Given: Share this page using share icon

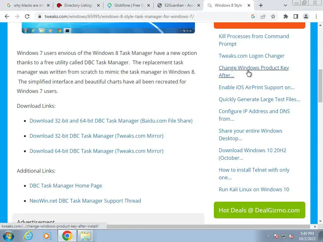Looking at the screenshot, I should coord(263,16).
